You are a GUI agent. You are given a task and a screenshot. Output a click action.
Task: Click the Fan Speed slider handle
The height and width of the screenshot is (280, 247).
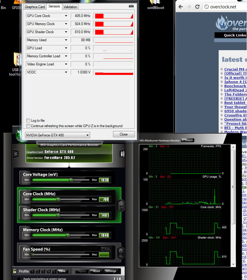click(32, 254)
